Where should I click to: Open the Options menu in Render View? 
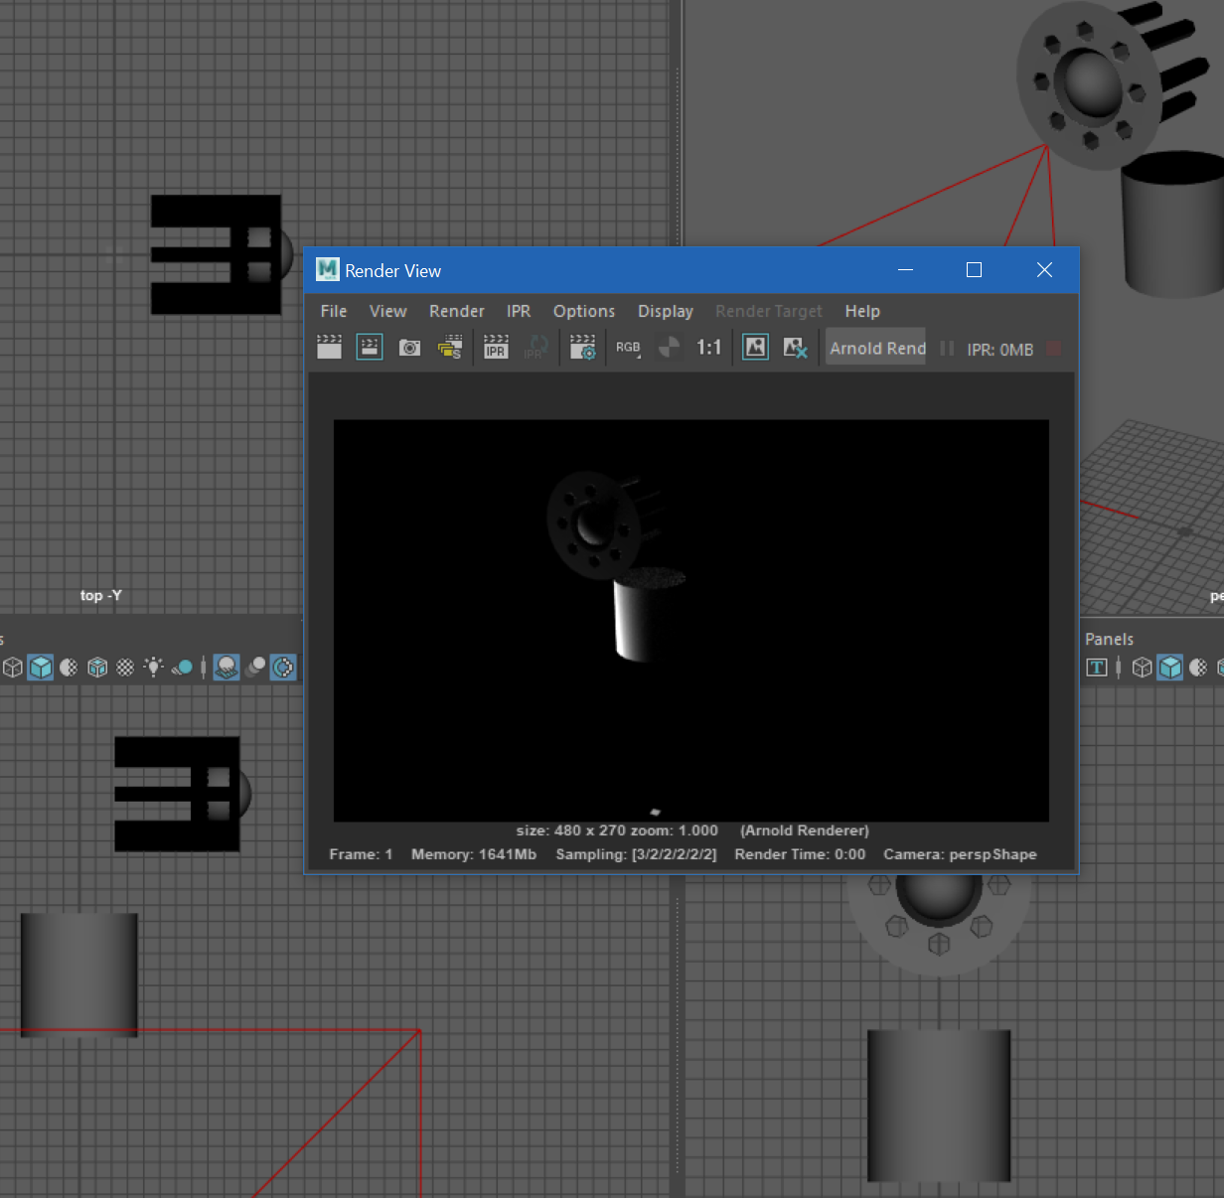583,311
